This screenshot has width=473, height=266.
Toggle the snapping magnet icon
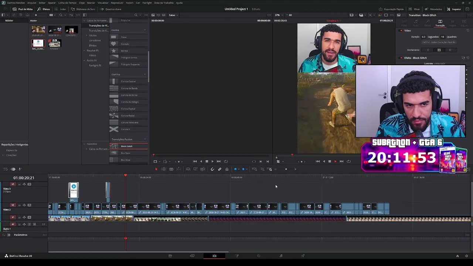(212, 169)
